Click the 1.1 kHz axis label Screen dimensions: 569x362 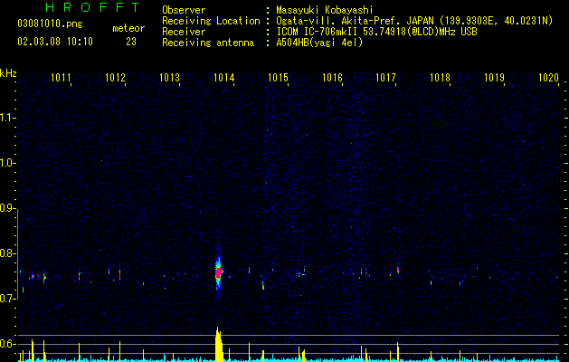8,118
